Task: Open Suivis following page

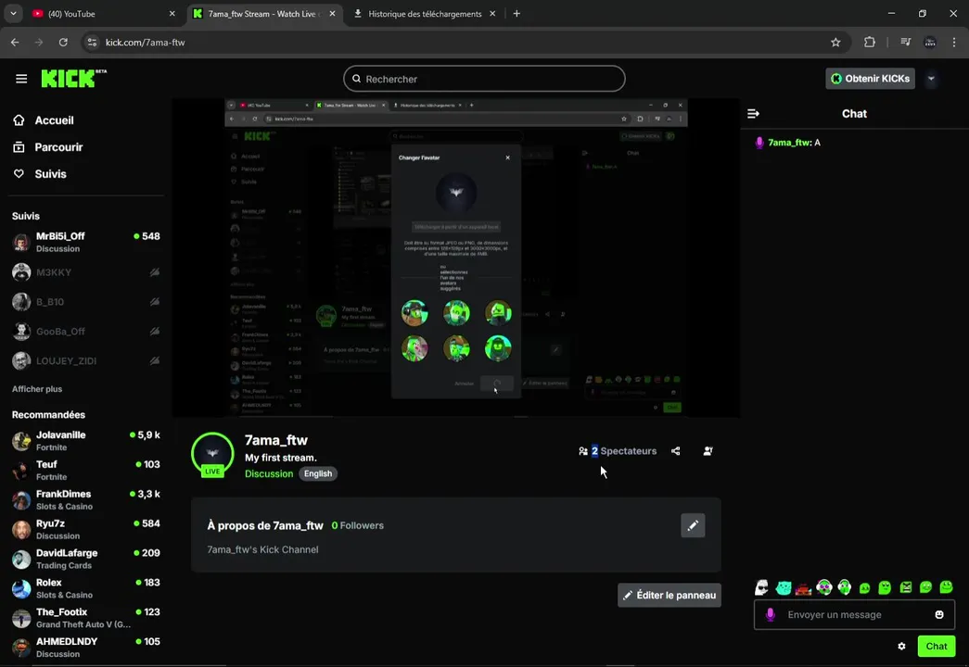Action: click(49, 174)
